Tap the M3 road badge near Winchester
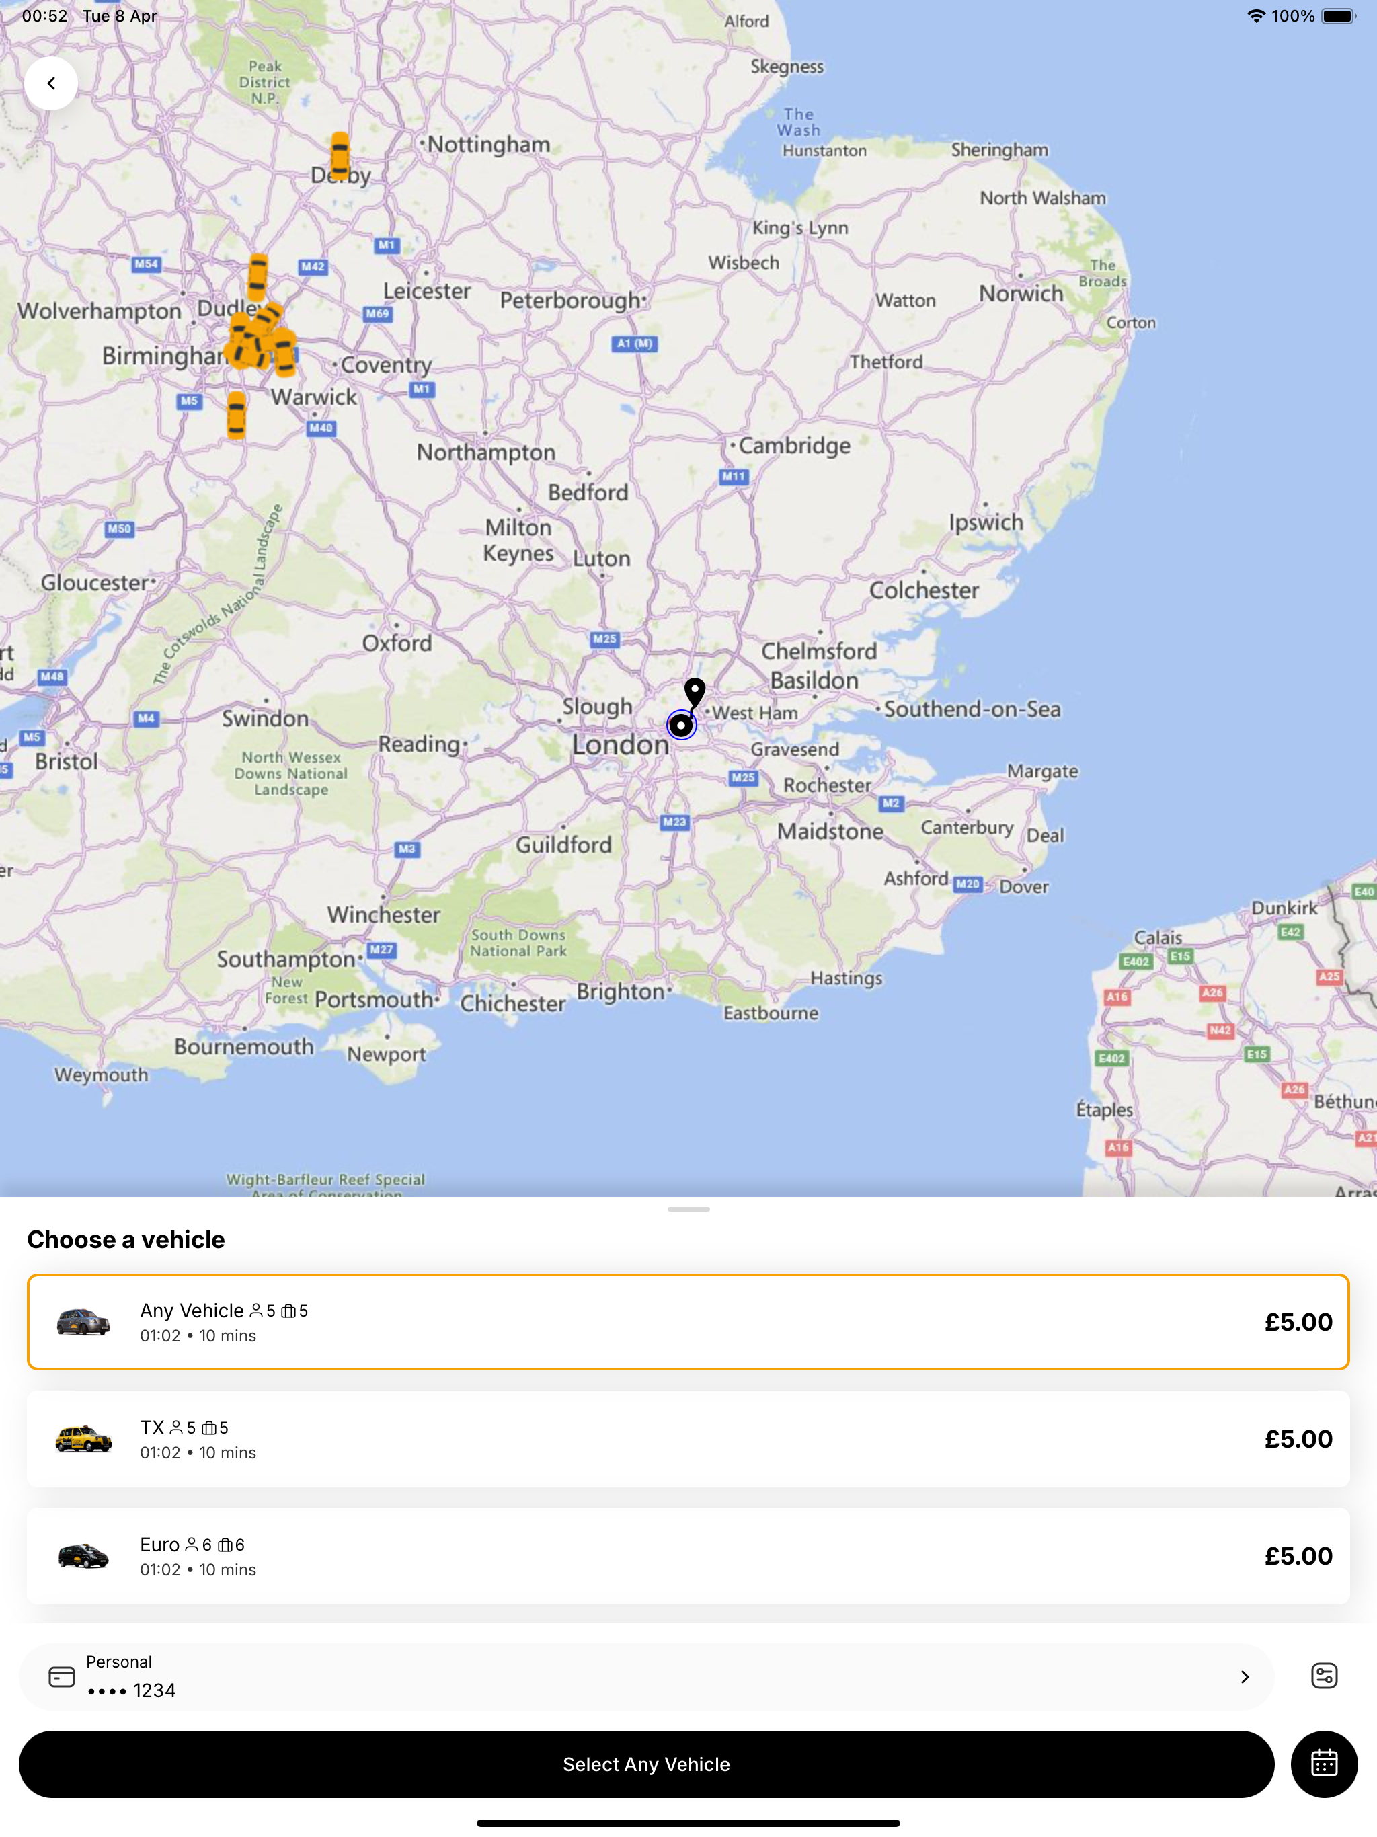1377x1837 pixels. pos(406,849)
